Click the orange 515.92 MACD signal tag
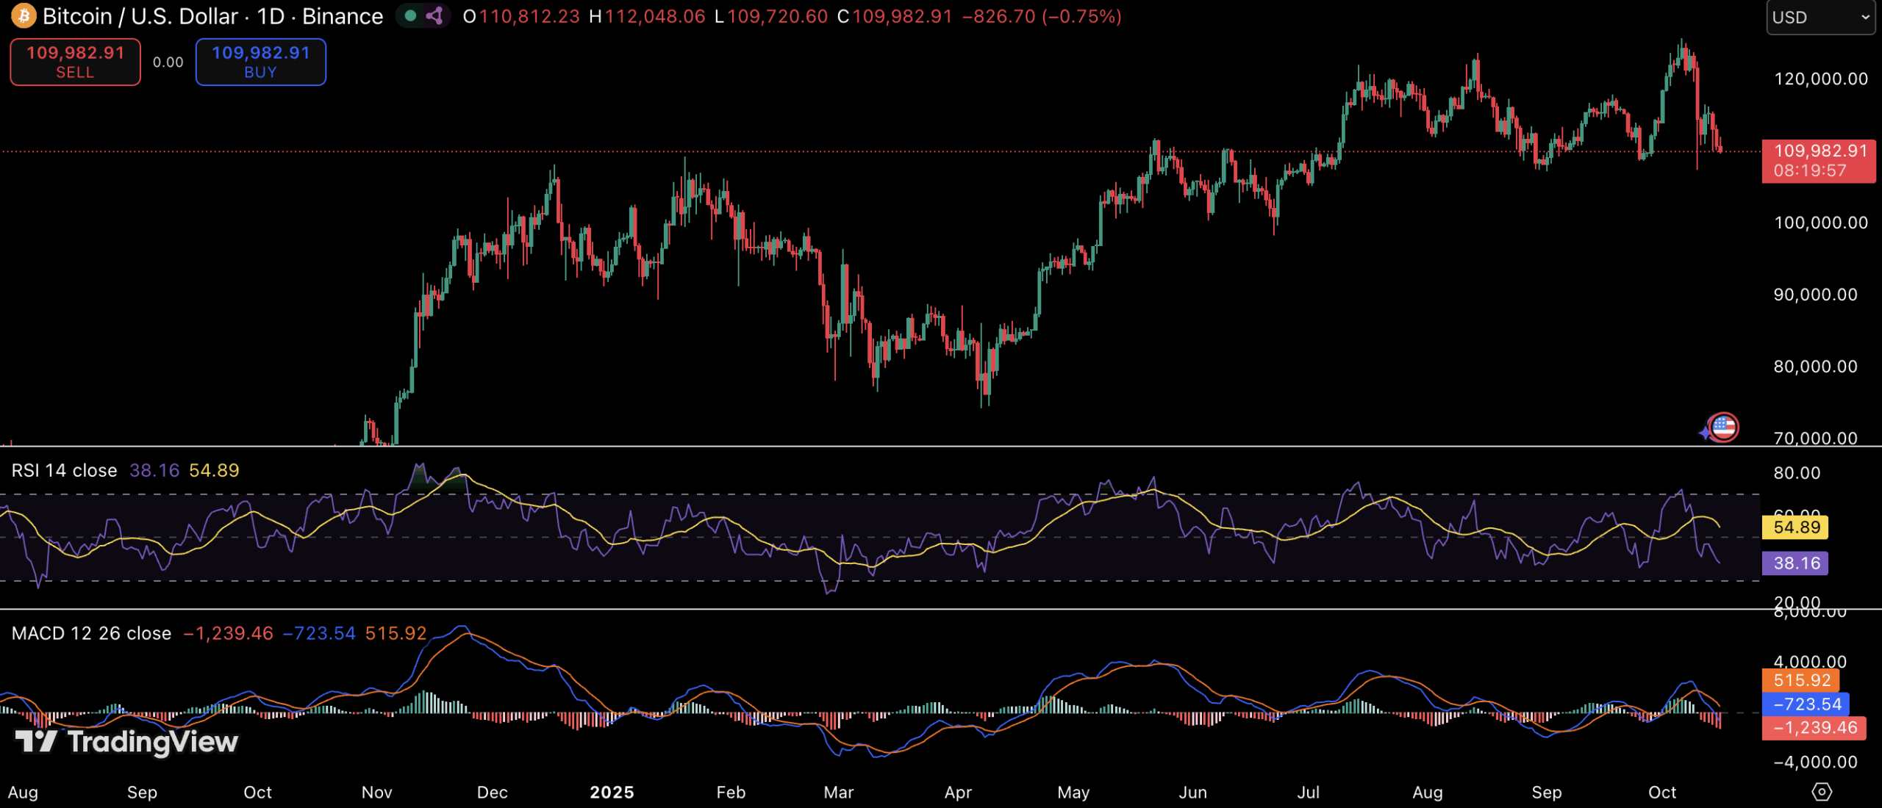The height and width of the screenshot is (808, 1882). (1801, 680)
